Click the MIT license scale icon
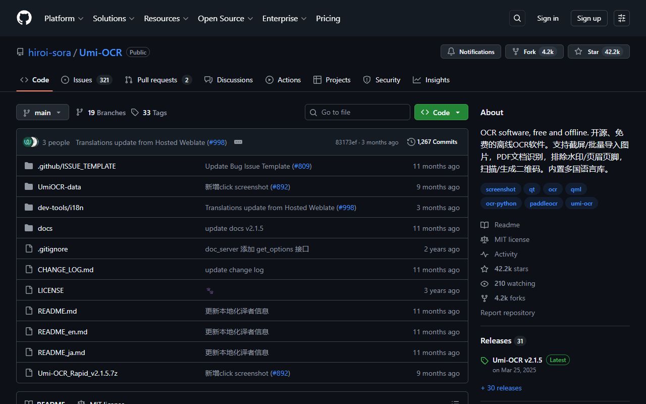 (x=484, y=239)
